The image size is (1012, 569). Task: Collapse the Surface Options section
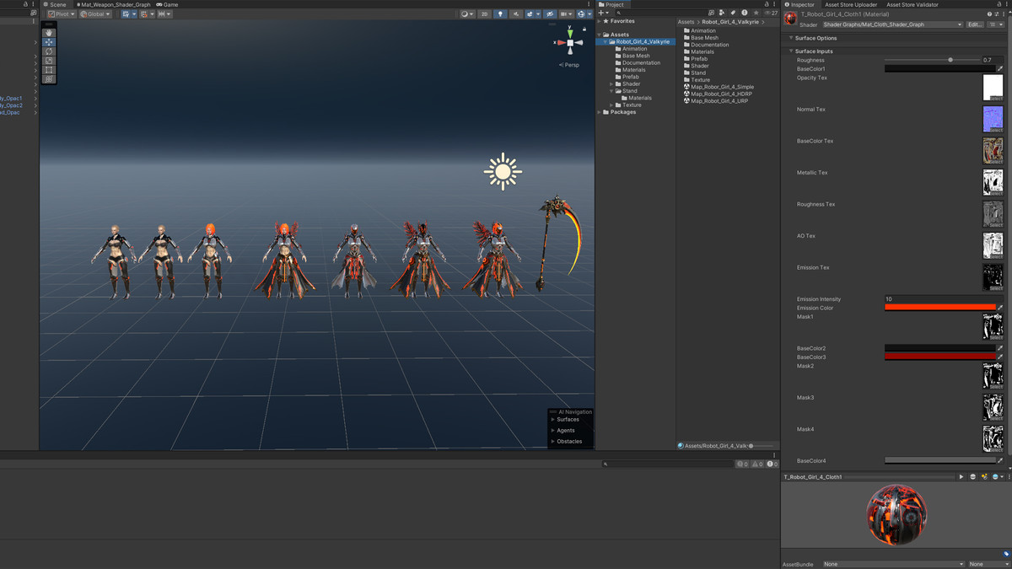[791, 38]
